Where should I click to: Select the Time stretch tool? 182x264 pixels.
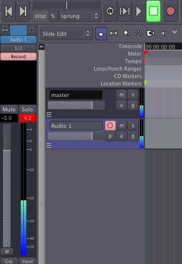[x=151, y=33]
